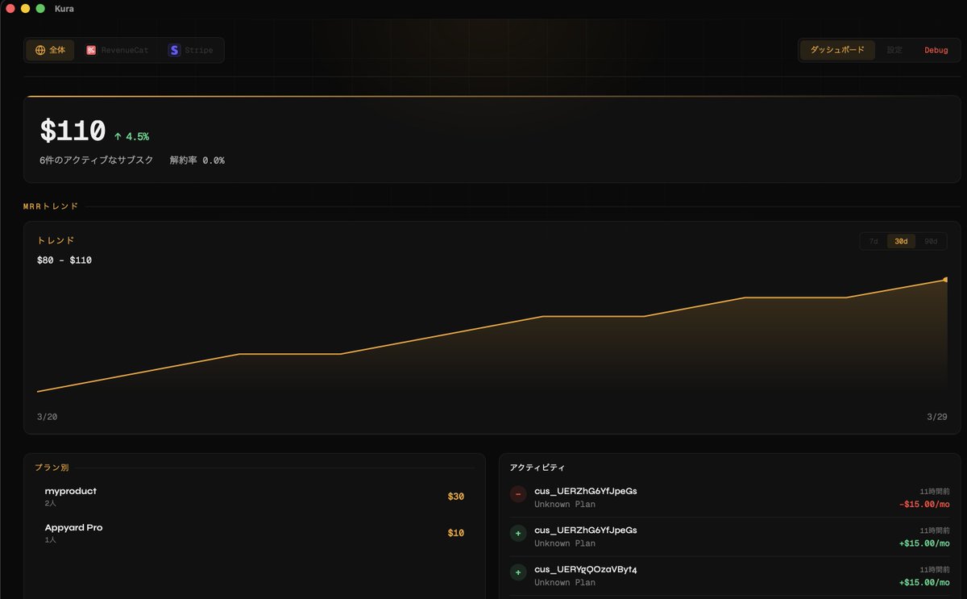
Task: Click the $110 MRR total
Action: pos(73,131)
